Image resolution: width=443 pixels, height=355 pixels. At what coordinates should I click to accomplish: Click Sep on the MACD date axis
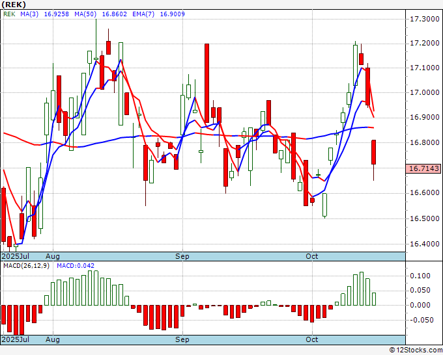tap(182, 339)
